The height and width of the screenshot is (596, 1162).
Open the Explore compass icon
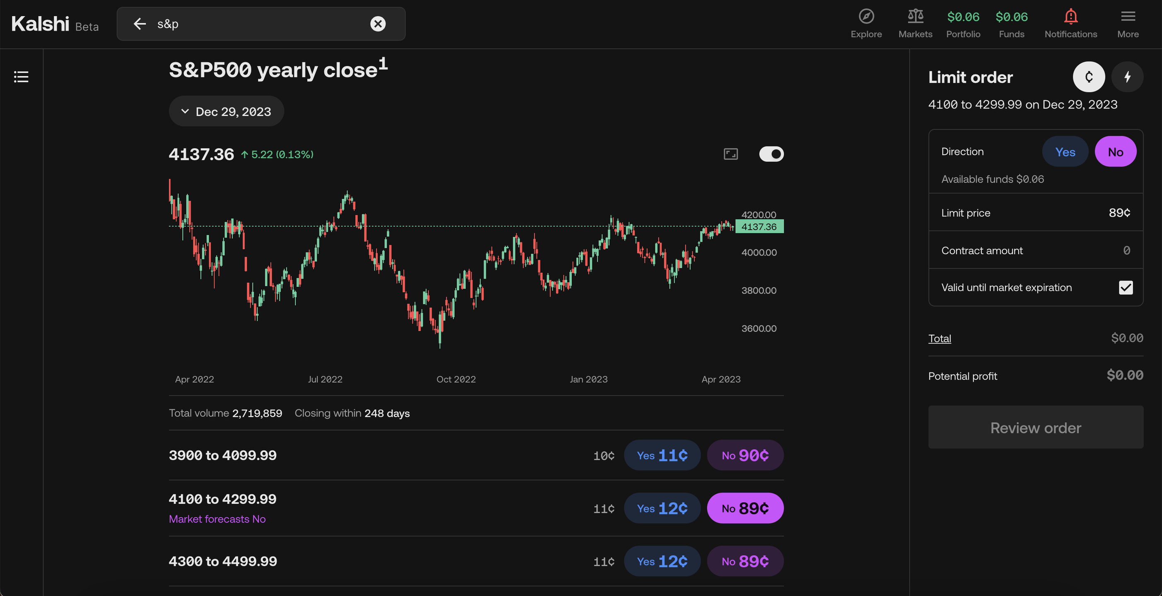[866, 17]
